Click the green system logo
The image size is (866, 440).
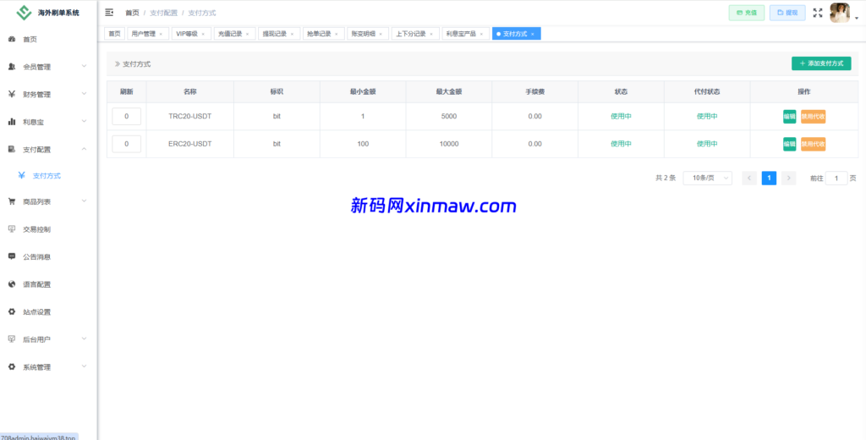pos(25,13)
